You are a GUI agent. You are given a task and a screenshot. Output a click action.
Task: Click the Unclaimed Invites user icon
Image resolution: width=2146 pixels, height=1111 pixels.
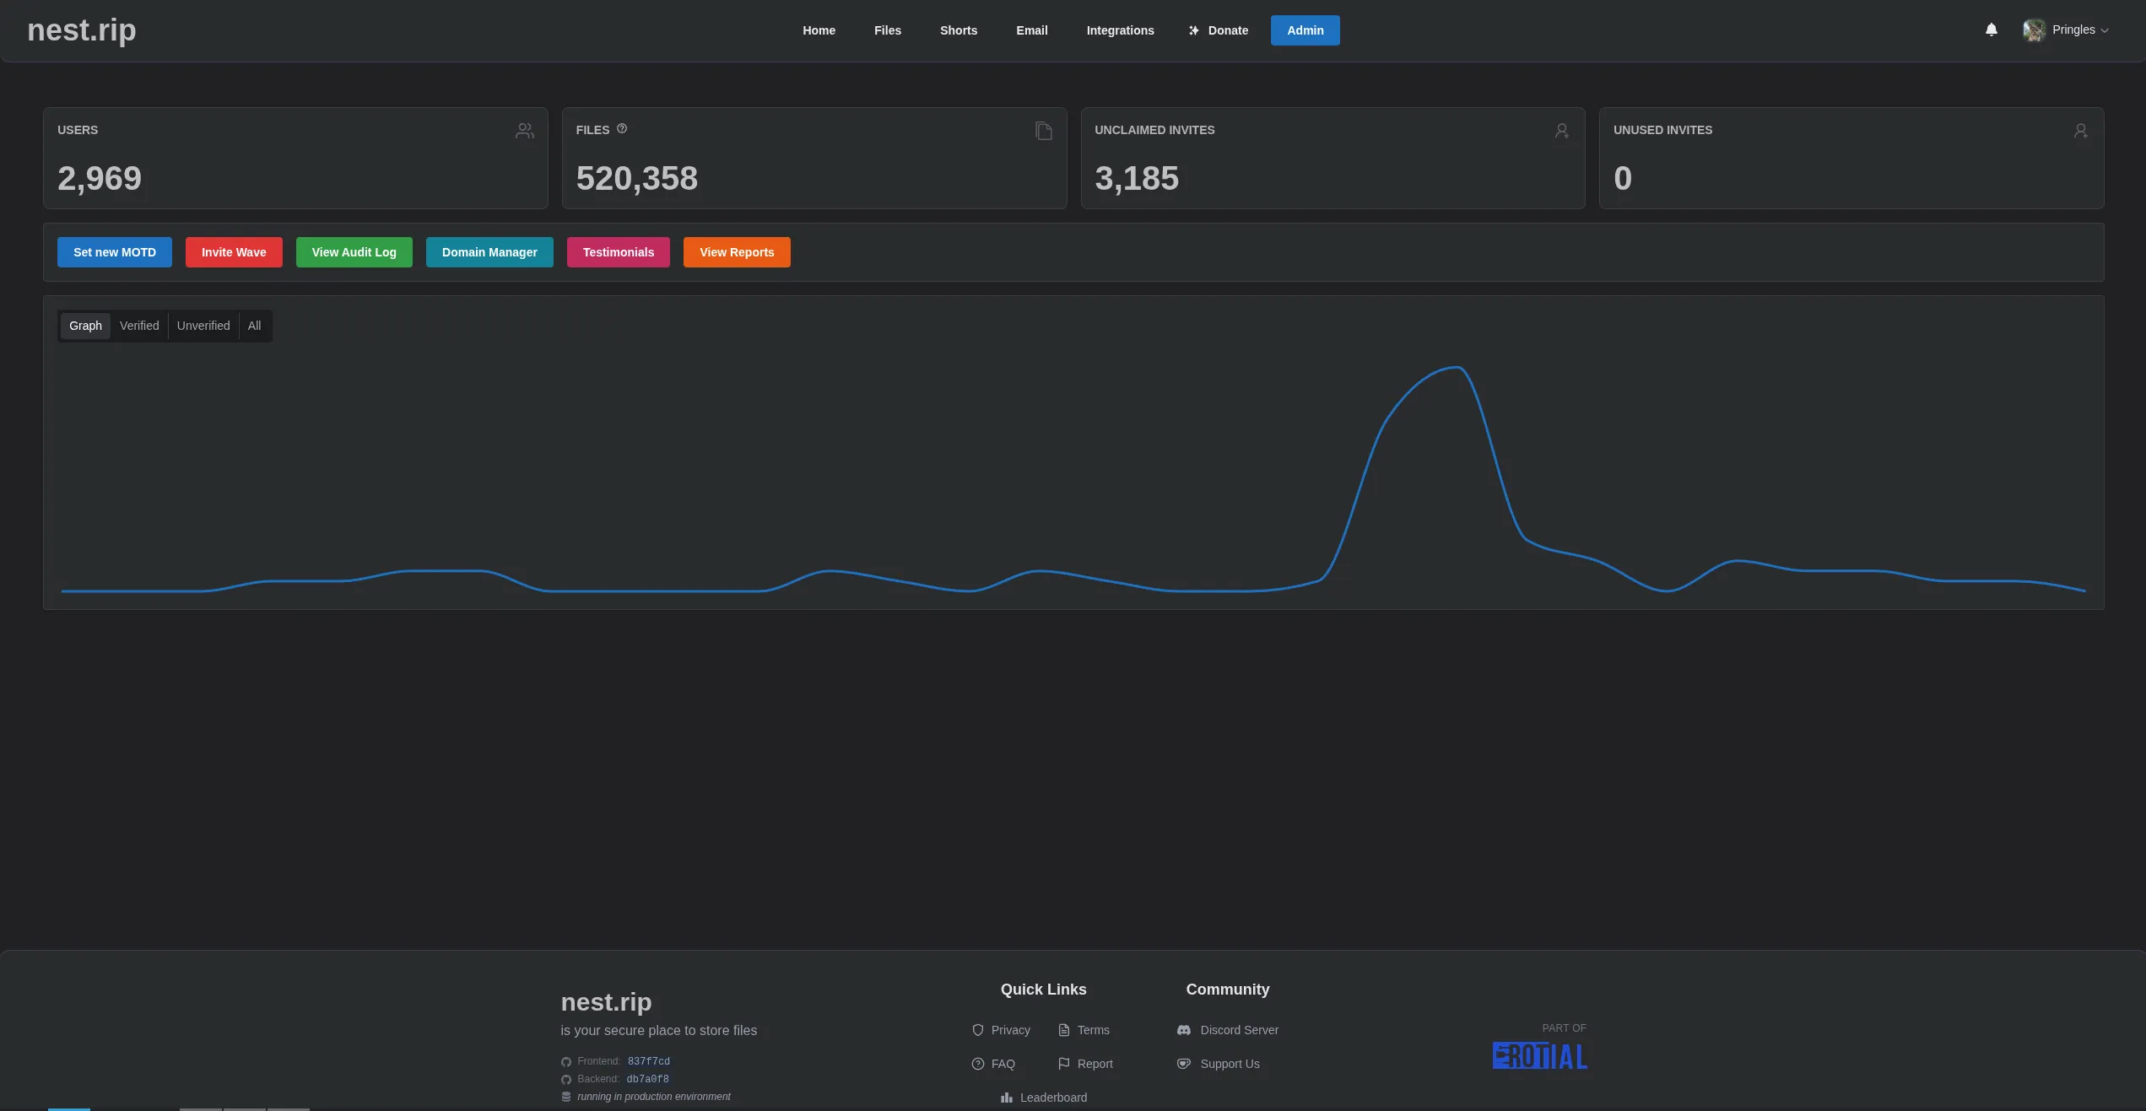tap(1561, 131)
